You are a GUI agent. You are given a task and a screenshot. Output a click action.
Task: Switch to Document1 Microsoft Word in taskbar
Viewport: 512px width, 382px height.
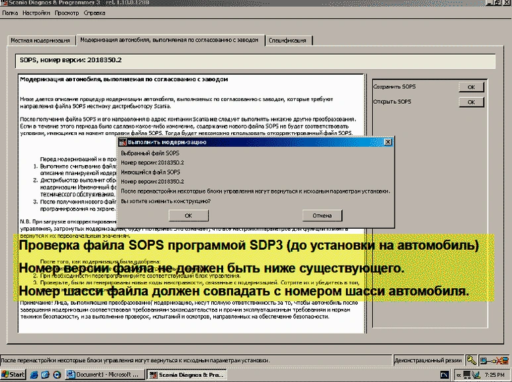(104, 375)
